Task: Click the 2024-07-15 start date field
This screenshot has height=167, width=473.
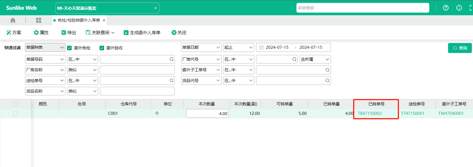Action: coord(277,47)
